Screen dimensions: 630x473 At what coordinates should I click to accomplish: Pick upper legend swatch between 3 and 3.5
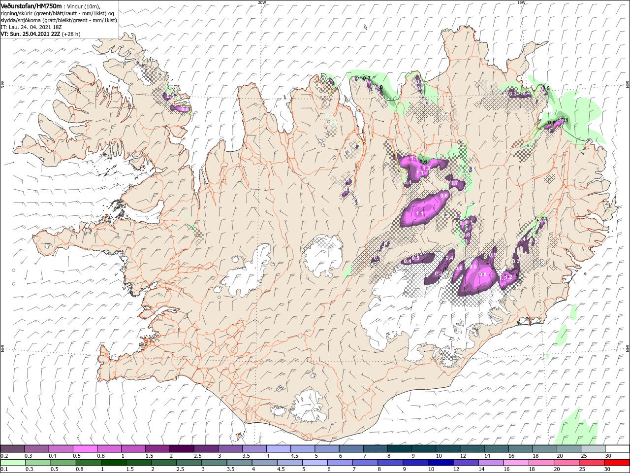click(x=229, y=449)
